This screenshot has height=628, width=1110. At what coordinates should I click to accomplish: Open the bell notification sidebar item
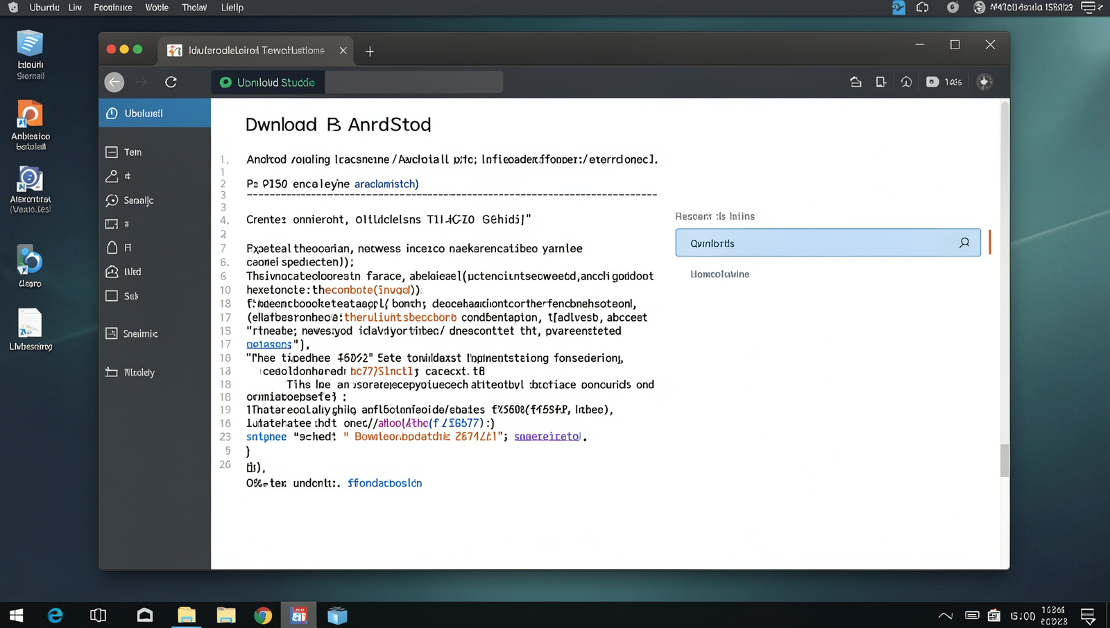click(112, 247)
